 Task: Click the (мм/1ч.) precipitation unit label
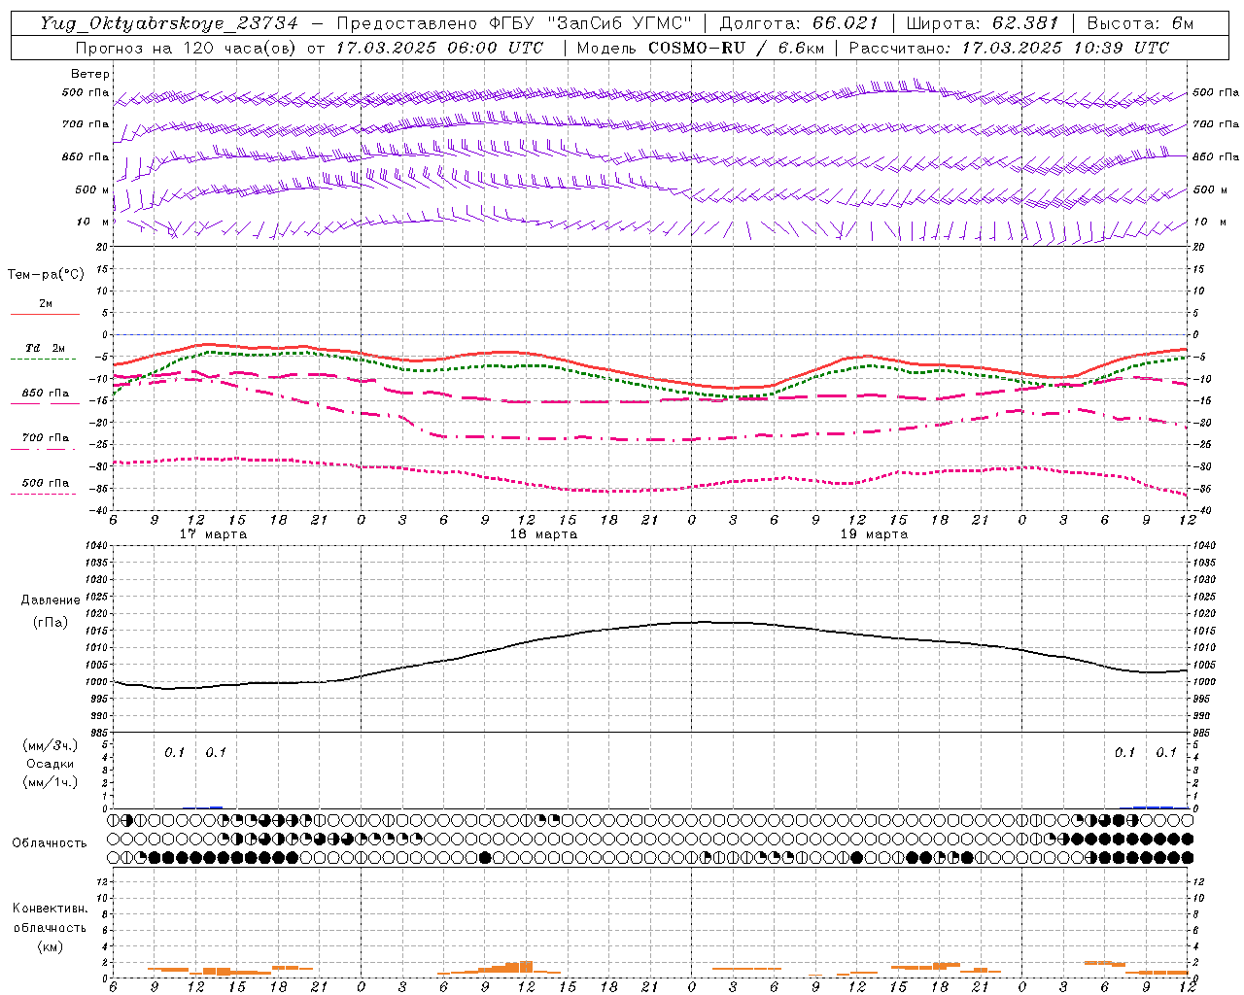pyautogui.click(x=51, y=782)
